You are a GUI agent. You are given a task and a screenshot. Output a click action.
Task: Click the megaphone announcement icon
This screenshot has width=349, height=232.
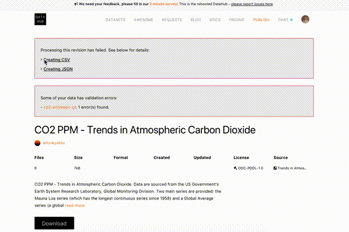click(x=76, y=4)
